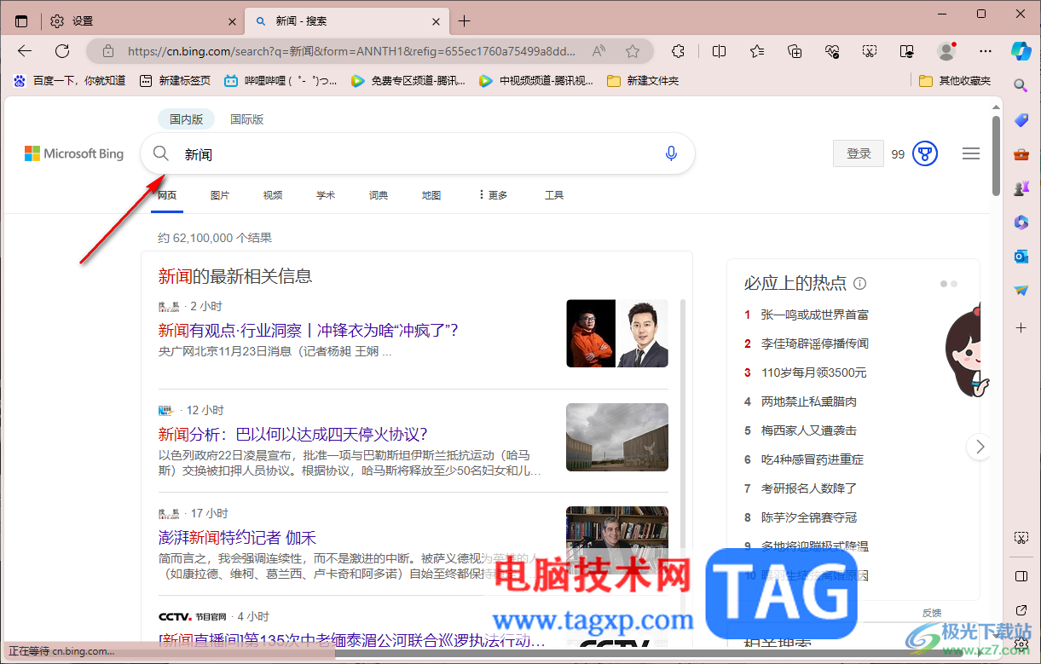Open the Copilot sidebar icon

[1021, 50]
